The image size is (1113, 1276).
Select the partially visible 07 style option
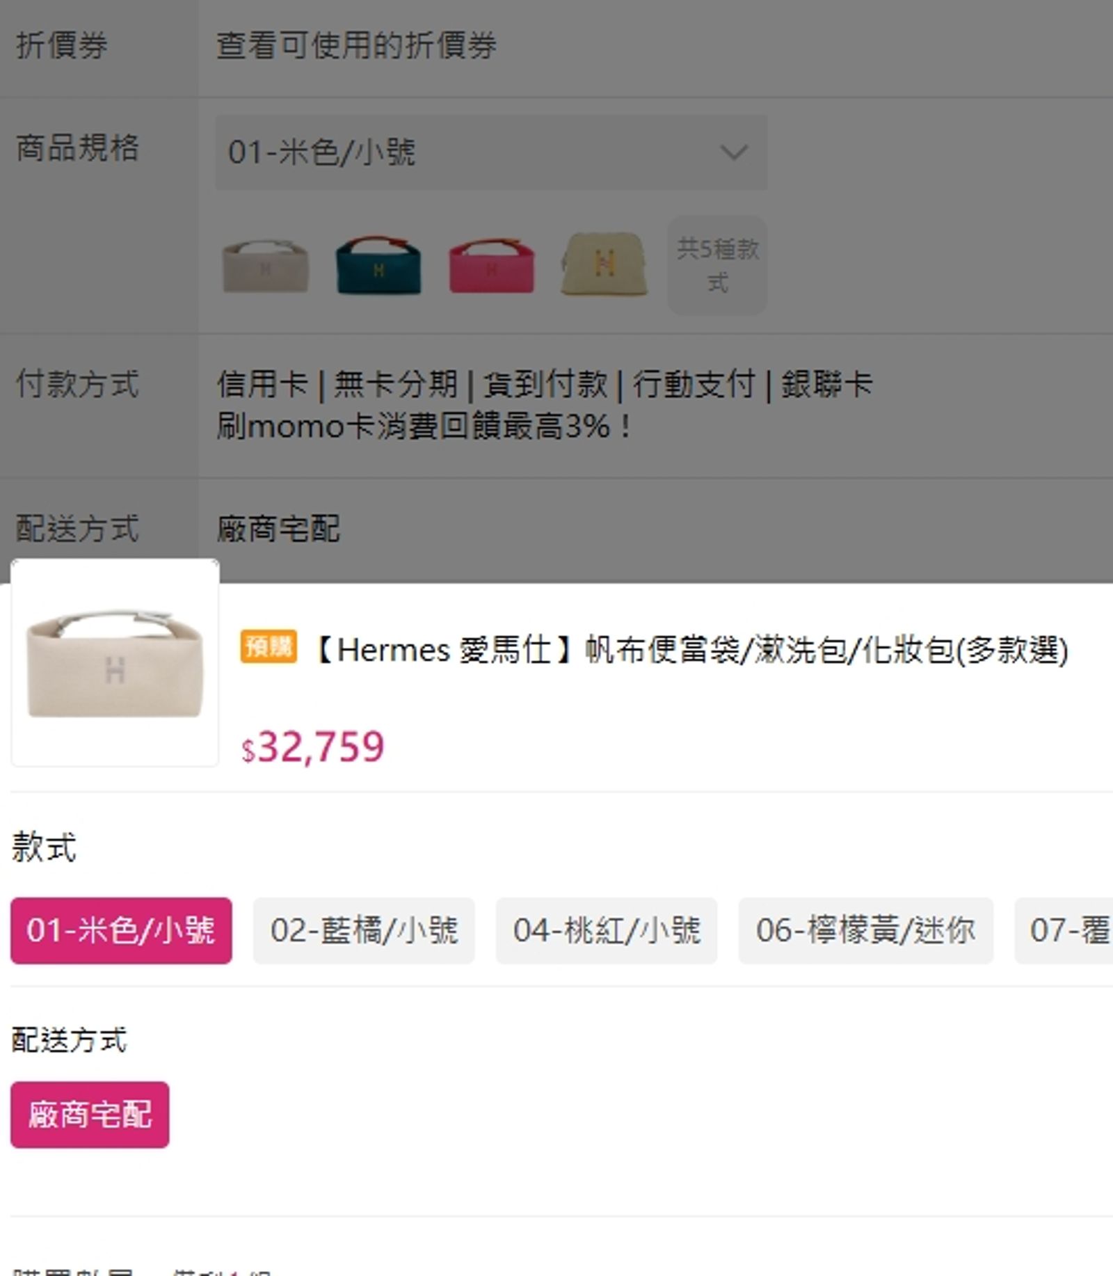(x=1068, y=930)
